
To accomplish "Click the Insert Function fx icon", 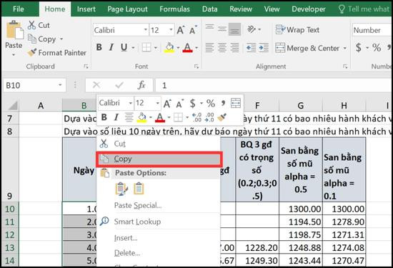I will click(x=141, y=85).
